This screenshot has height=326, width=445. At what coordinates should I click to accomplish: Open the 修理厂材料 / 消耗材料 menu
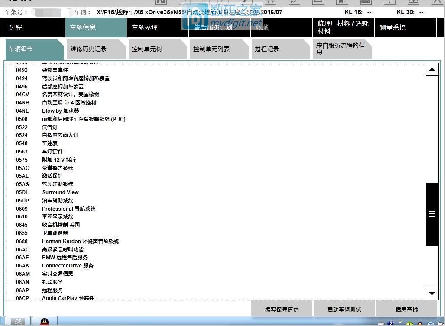pyautogui.click(x=344, y=28)
